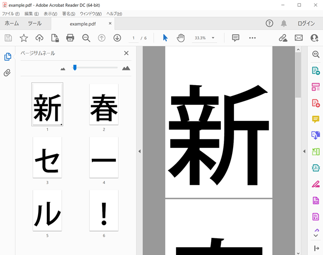Screen dimensions: 323x255
Task: Open the purple document file tool icon
Action: pyautogui.click(x=316, y=200)
